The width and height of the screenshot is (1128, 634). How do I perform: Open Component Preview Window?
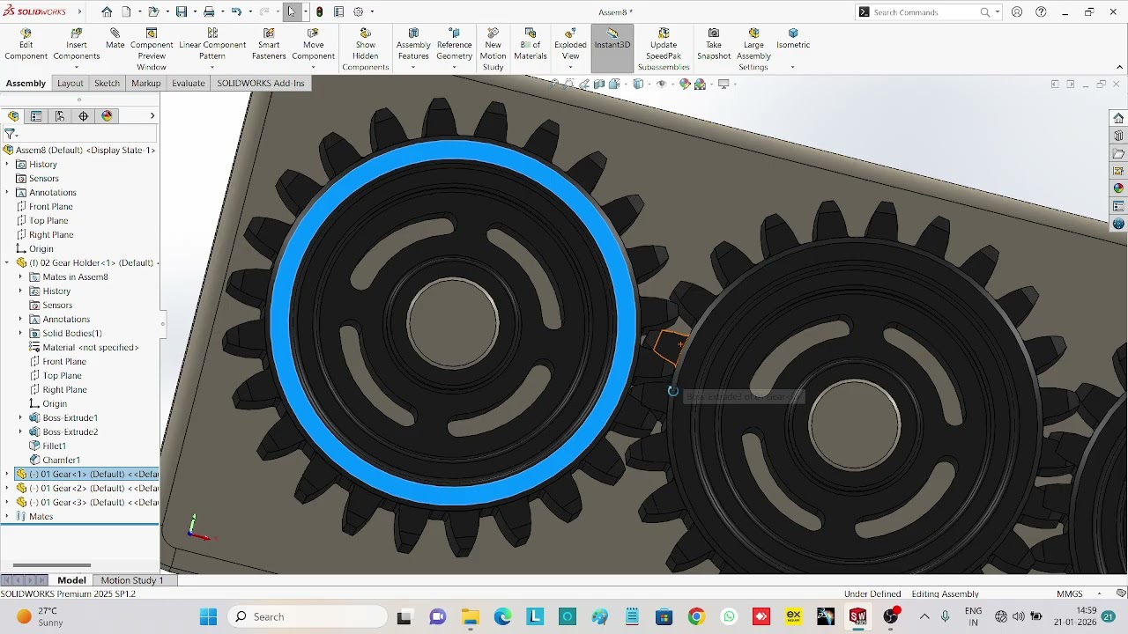[152, 49]
